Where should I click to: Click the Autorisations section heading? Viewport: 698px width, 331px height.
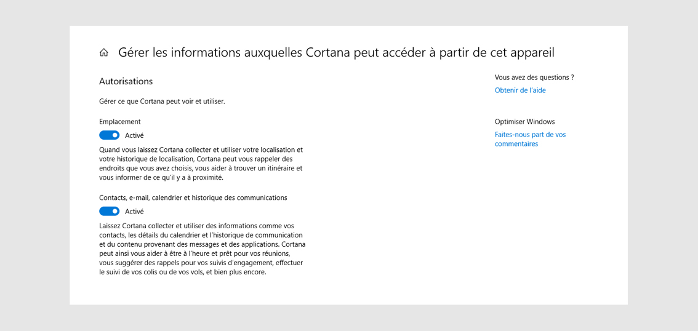click(x=126, y=82)
